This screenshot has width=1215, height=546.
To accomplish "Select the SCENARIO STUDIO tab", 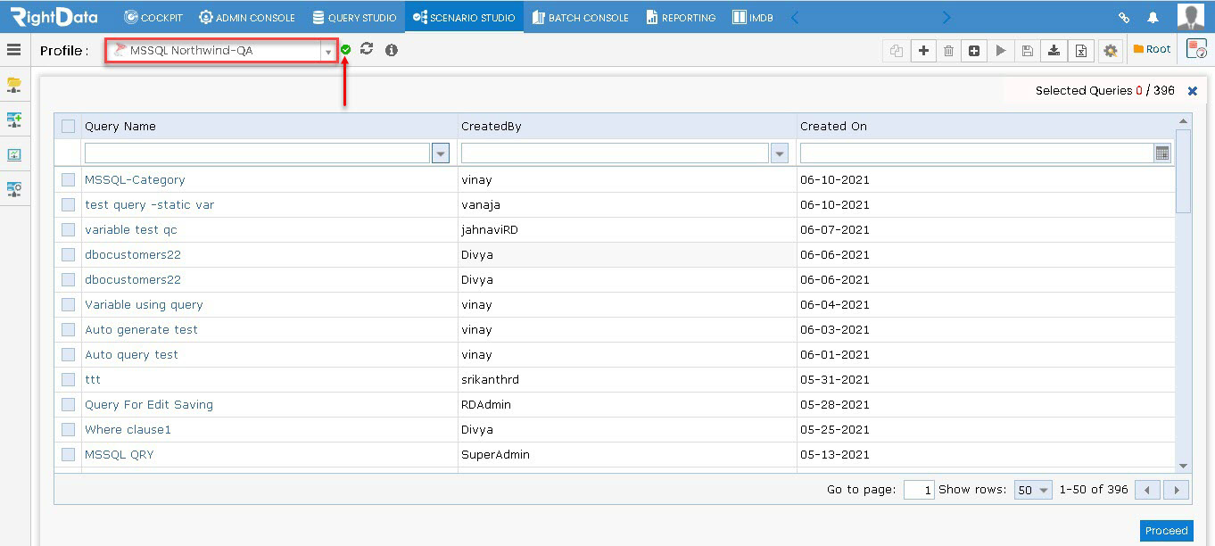I will pos(464,17).
